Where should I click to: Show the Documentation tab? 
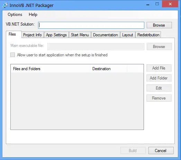coord(106,35)
